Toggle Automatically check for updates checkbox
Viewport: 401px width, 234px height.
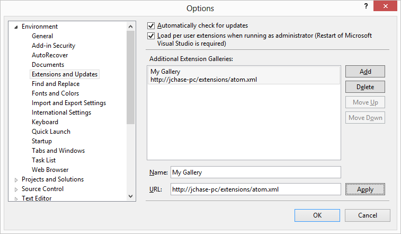[152, 25]
